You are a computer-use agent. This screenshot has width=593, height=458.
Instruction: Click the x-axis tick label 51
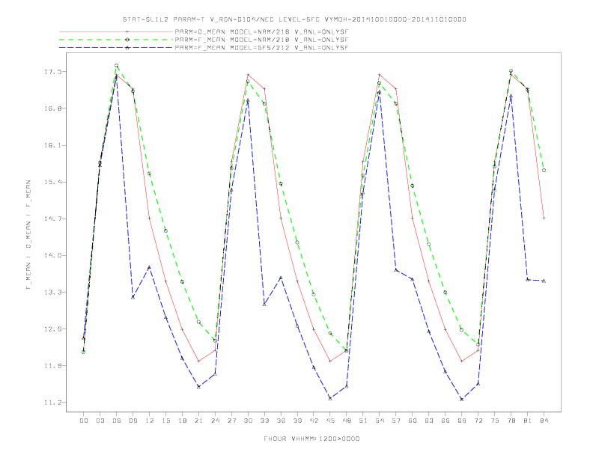pos(363,421)
